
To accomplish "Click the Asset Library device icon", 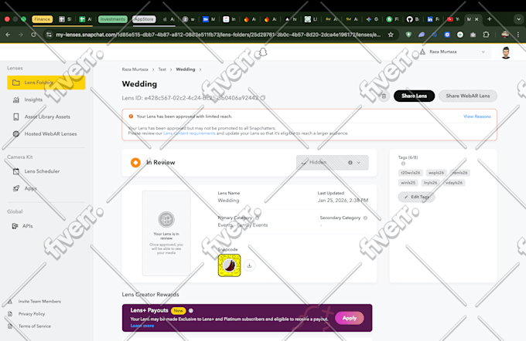I will (15, 116).
